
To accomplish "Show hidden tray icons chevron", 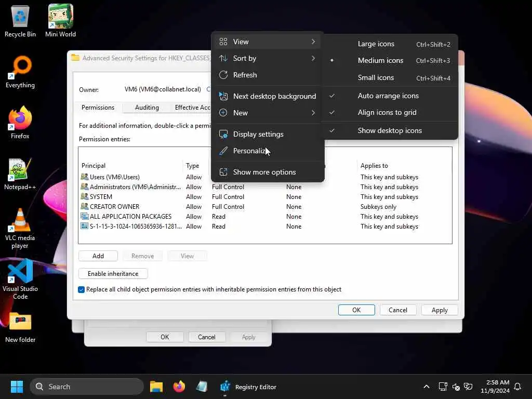I will tap(427, 387).
